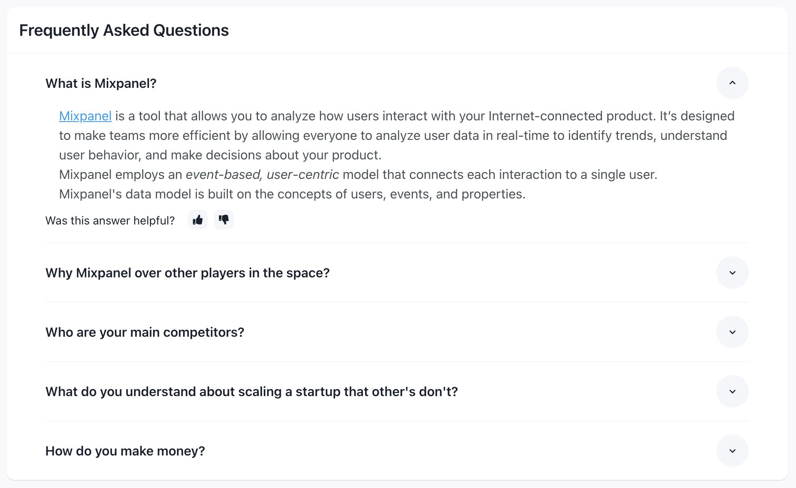Click "Who are your main competitors?" question text
This screenshot has height=488, width=796.
(144, 332)
